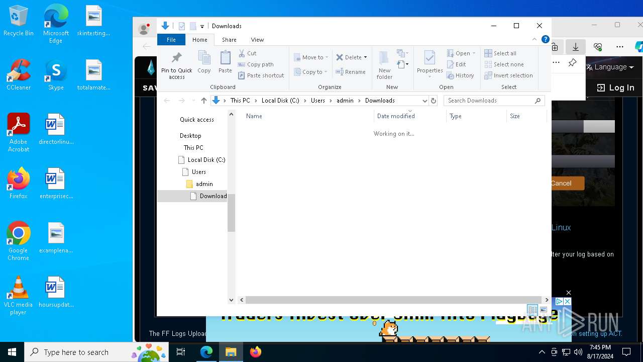Click the horizontal scrollbar in file list

(x=394, y=300)
